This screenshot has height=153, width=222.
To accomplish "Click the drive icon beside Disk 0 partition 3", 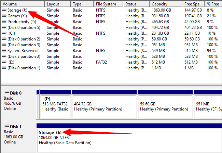I will click(x=4, y=45).
